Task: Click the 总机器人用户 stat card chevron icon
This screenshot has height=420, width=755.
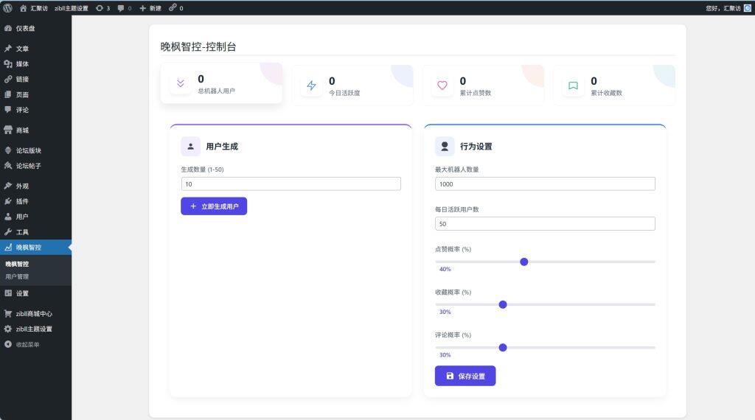Action: (x=181, y=83)
